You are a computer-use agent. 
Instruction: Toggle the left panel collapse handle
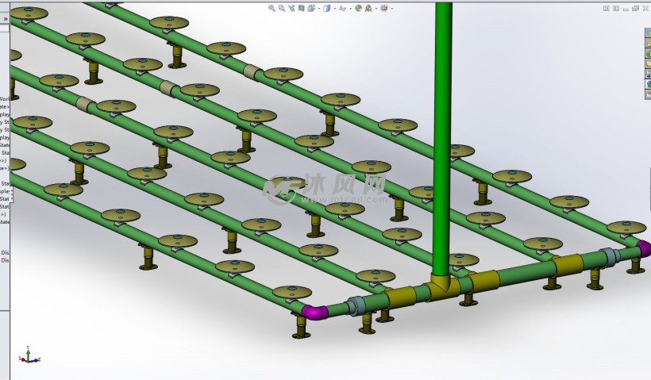[x=12, y=195]
